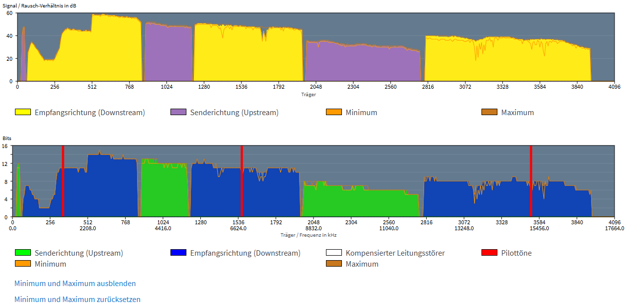The image size is (628, 307).
Task: Click frequency label 17664.0 on Bits axis
Action: [615, 228]
